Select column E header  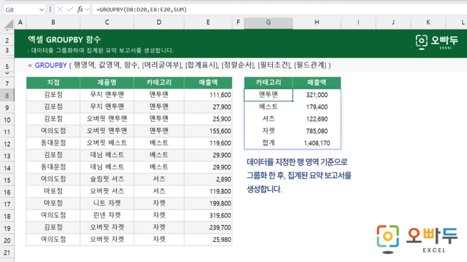208,22
